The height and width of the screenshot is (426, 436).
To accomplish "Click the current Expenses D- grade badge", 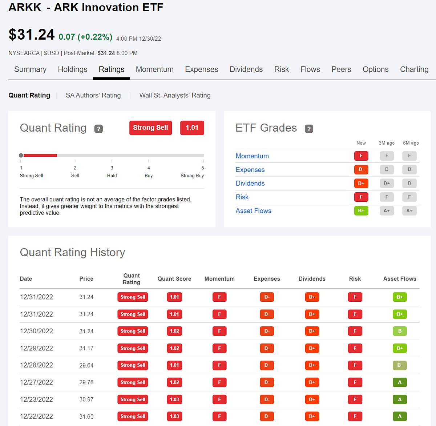I will (x=361, y=169).
